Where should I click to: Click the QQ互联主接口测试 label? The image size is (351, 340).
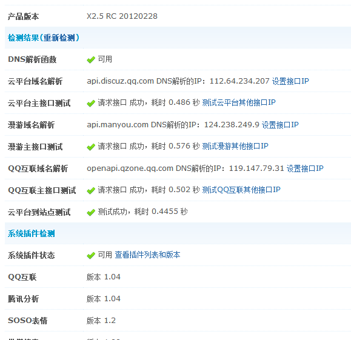coord(42,190)
